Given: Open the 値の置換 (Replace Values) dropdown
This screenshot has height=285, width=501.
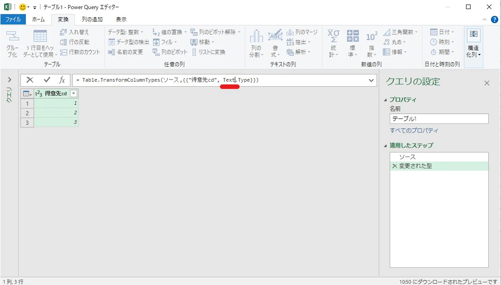Looking at the screenshot, I should (170, 32).
